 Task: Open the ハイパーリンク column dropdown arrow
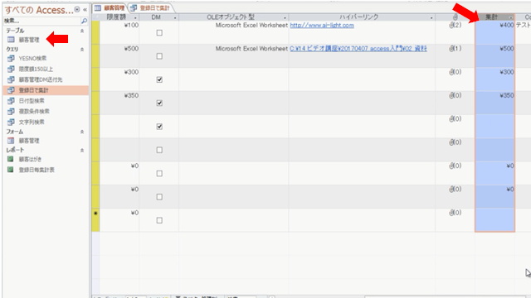431,17
